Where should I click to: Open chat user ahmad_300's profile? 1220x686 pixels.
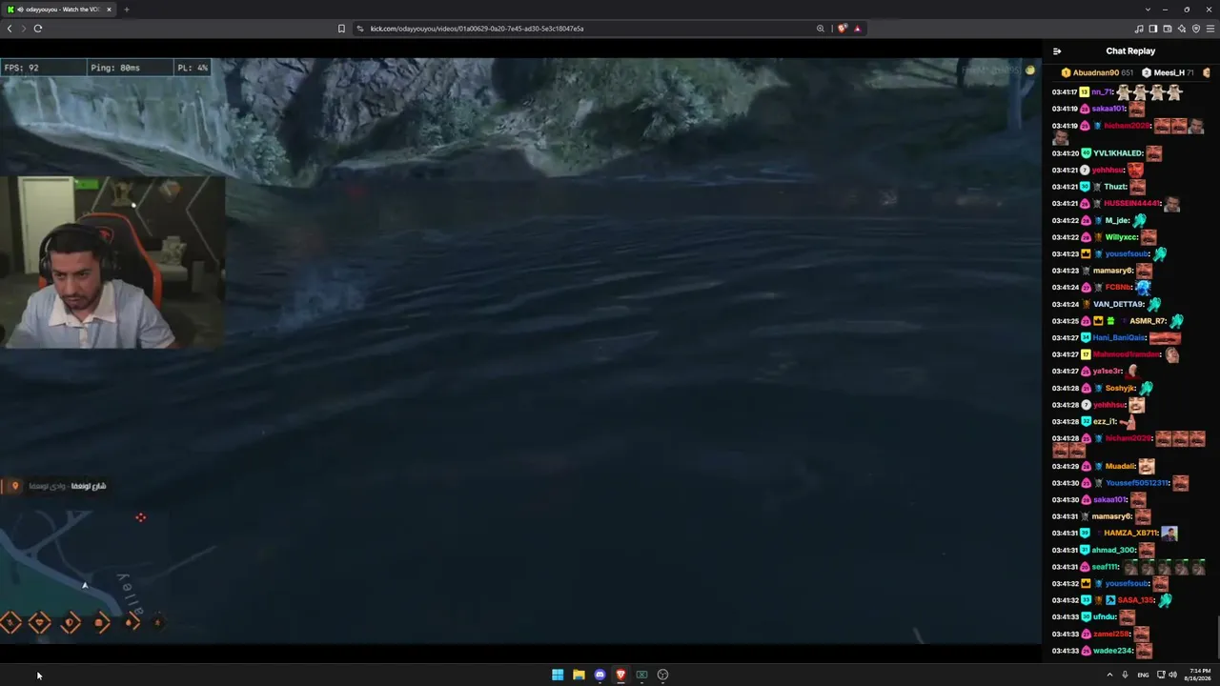pos(1113,551)
